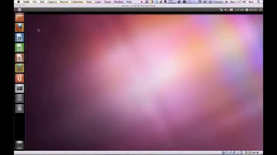Open the Wi-Fi status menu
The image size is (277, 155).
point(200,2)
